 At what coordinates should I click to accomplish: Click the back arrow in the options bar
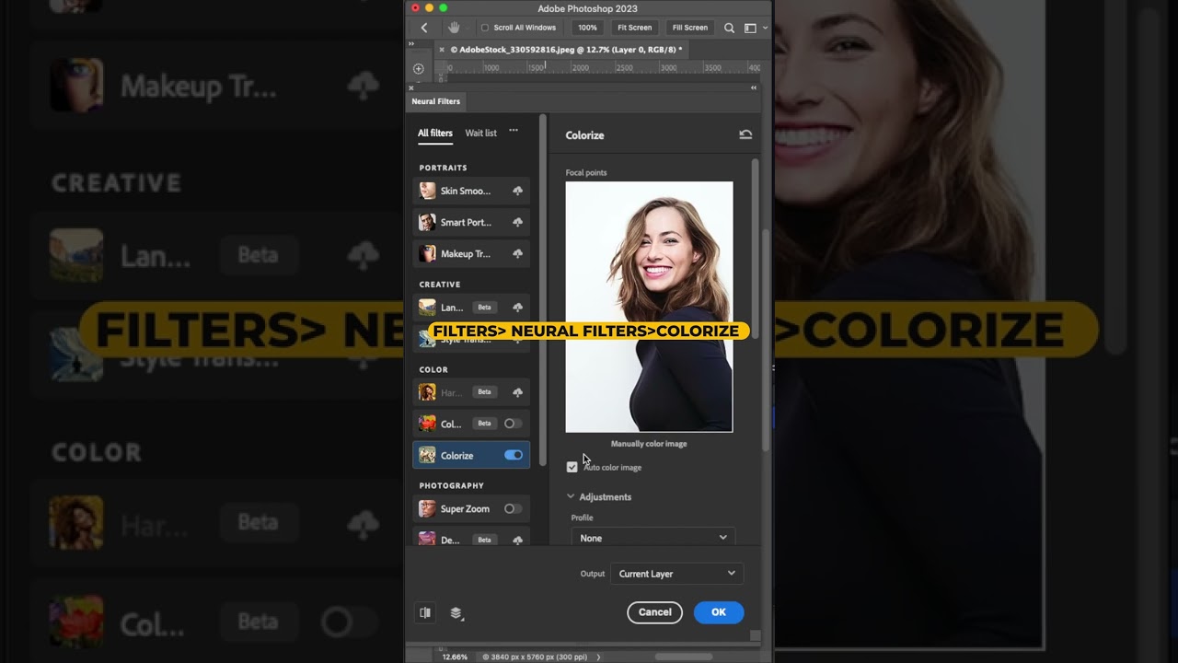pos(423,28)
